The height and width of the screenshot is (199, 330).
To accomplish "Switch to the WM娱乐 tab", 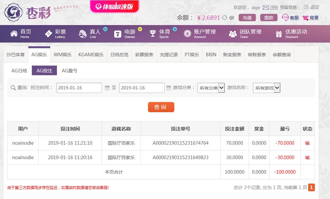I will point(62,54).
